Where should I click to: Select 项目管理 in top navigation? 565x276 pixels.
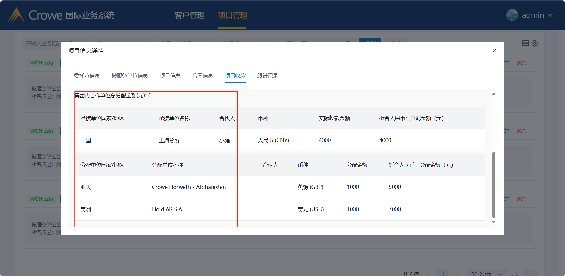(233, 15)
